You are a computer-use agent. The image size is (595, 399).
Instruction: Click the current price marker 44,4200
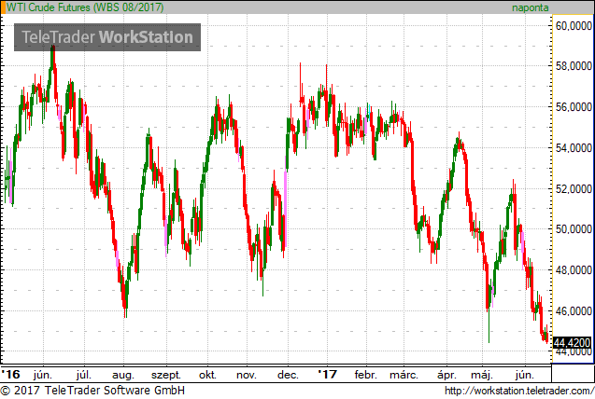coord(572,343)
